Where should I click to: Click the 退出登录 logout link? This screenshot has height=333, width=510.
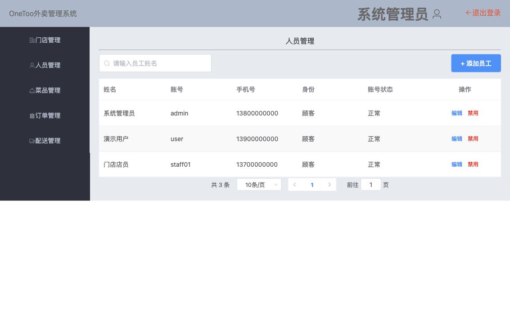[x=483, y=13]
